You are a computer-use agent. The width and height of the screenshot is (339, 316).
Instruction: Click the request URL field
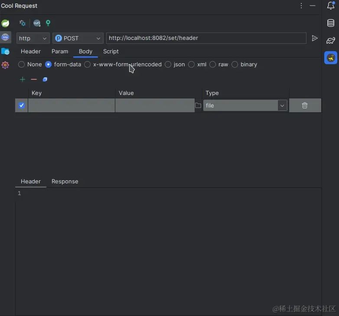point(206,38)
